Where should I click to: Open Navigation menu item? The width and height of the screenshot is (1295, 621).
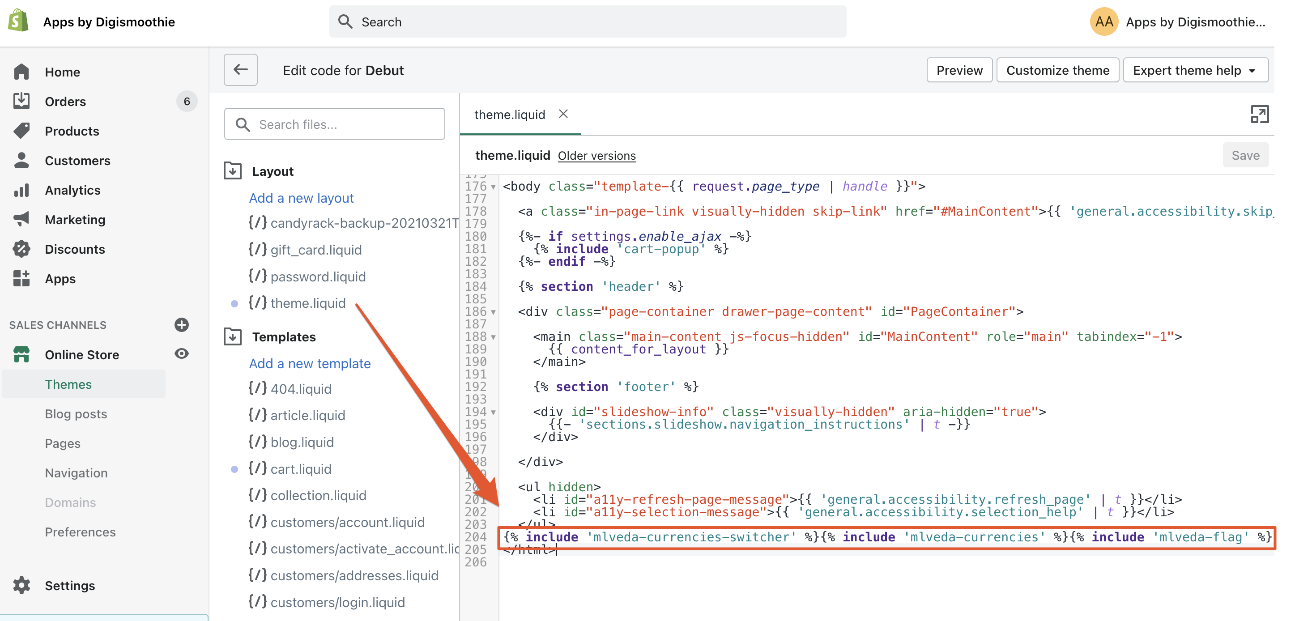[76, 472]
